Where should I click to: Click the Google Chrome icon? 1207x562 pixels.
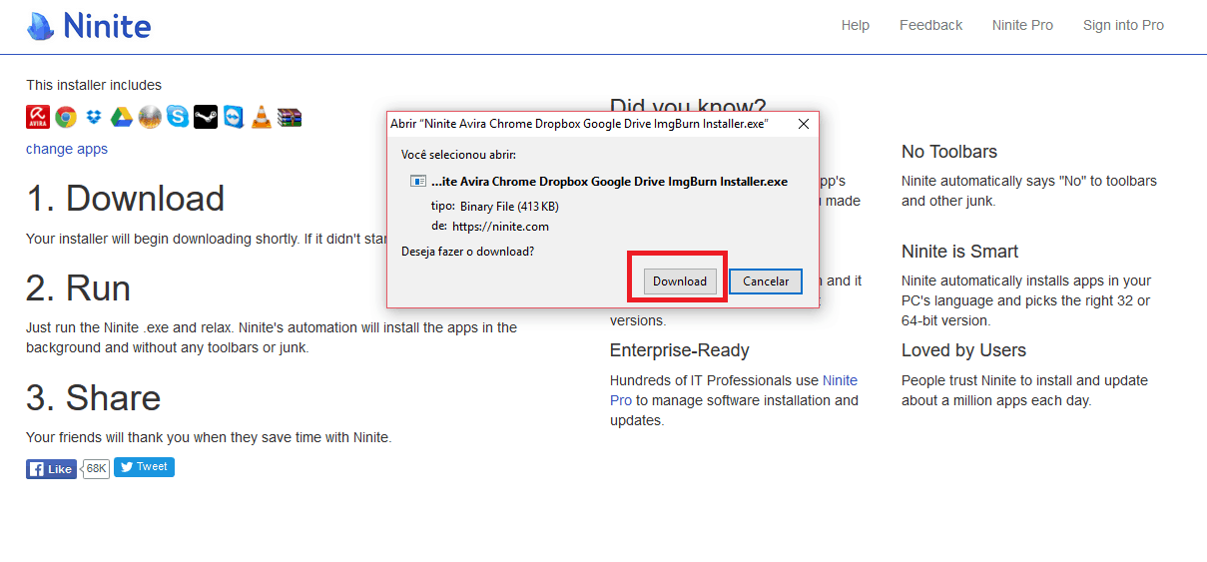[66, 117]
